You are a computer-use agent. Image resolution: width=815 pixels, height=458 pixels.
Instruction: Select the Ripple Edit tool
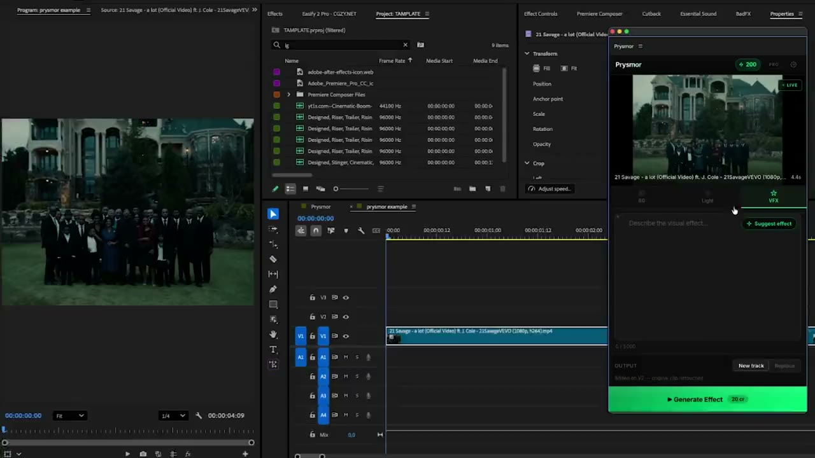coord(273,244)
